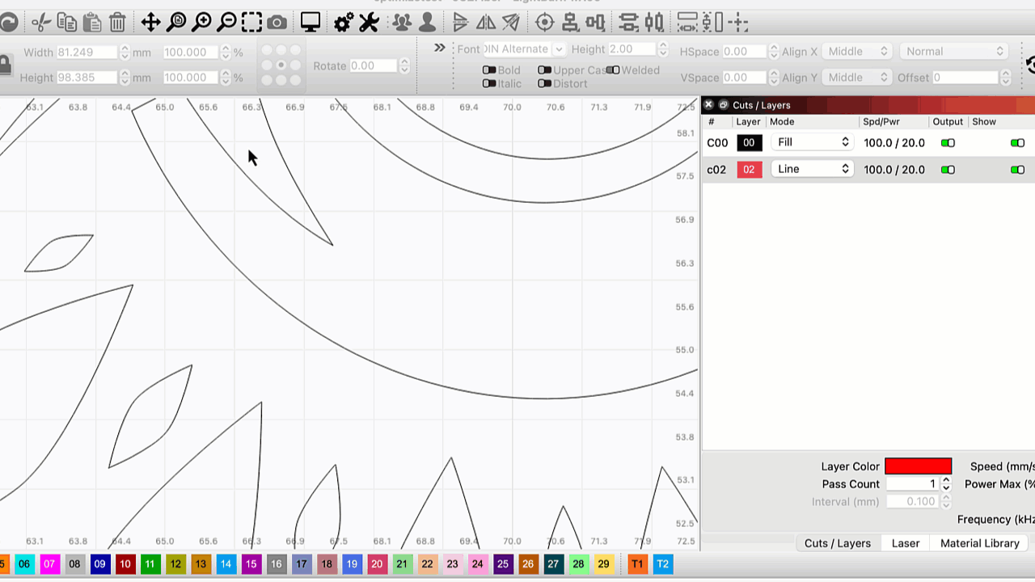
Task: Click the Zoom Out magnifier icon
Action: pyautogui.click(x=226, y=23)
